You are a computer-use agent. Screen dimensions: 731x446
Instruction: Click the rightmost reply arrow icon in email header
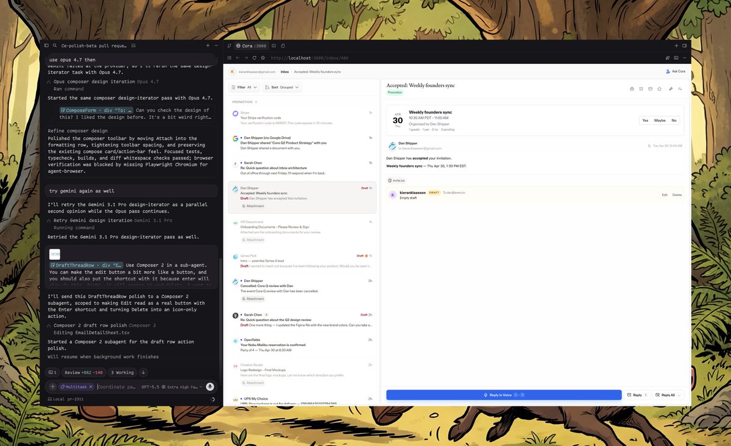pos(680,89)
